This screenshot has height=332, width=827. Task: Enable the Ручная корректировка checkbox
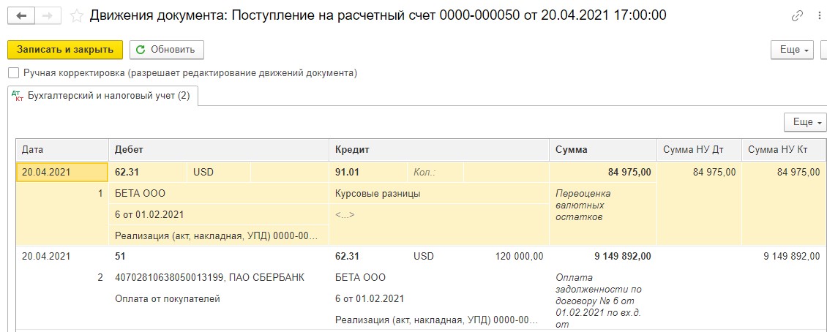14,73
